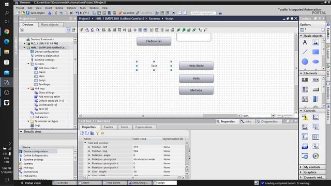Select Add new screen in project tree
The height and width of the screenshot is (186, 331).
(48, 68)
